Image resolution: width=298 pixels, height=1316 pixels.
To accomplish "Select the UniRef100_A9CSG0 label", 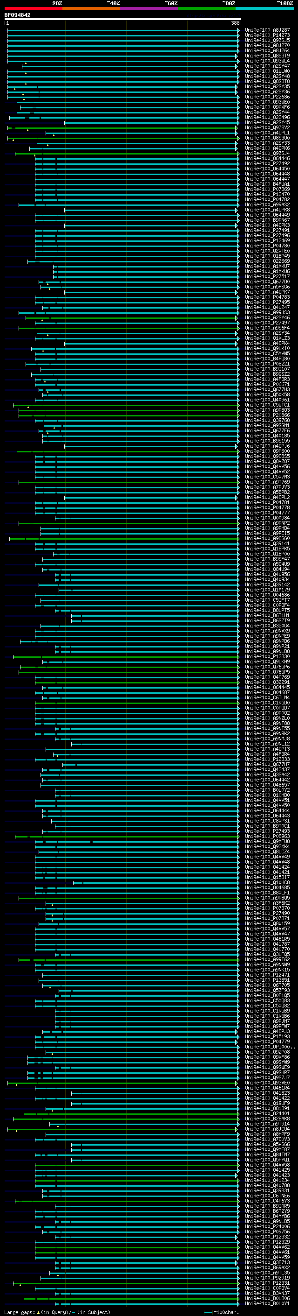I will [x=267, y=538].
